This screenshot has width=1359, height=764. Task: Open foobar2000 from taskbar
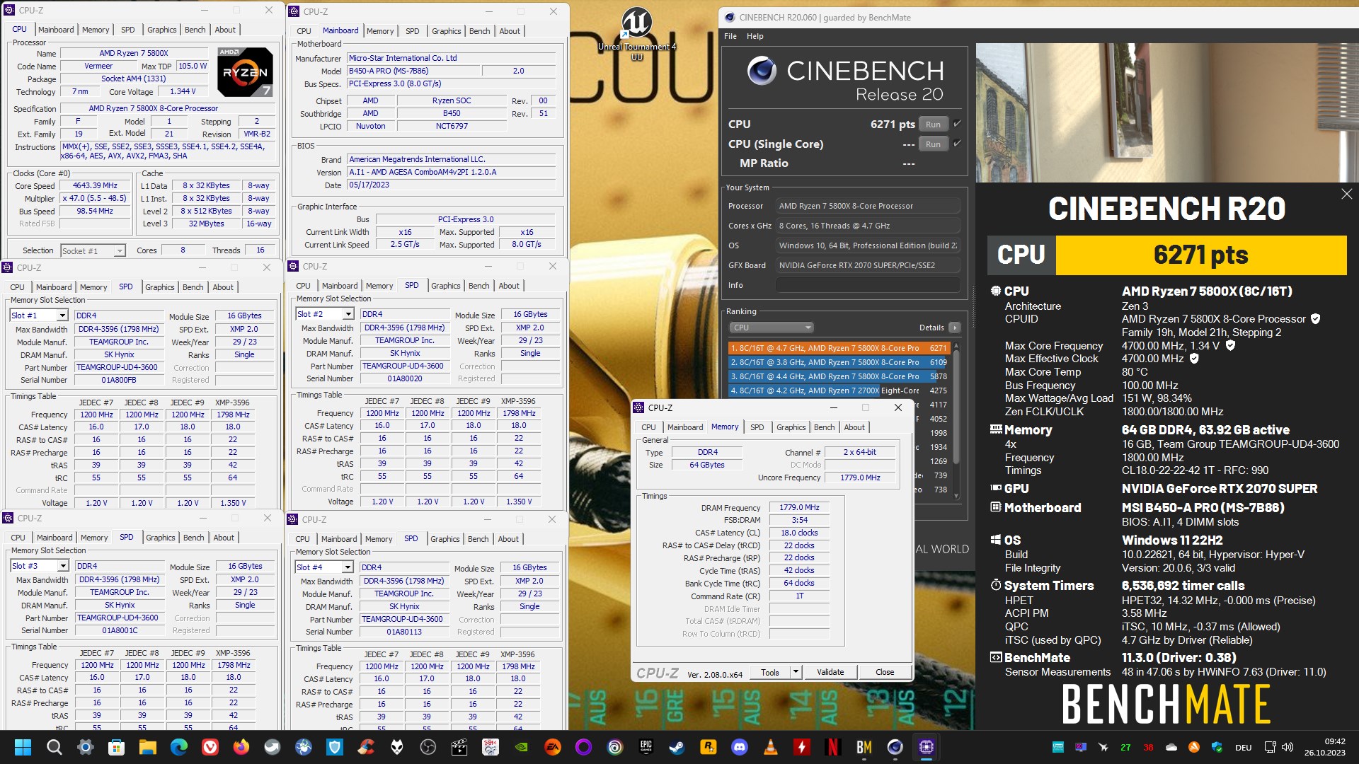coord(396,747)
